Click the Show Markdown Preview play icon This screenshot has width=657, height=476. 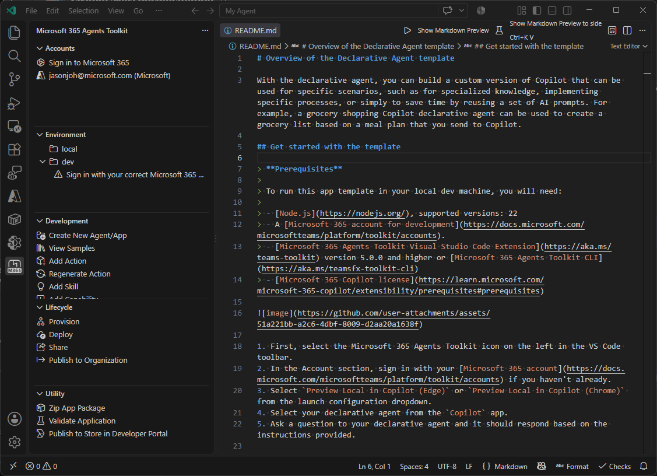click(x=407, y=30)
